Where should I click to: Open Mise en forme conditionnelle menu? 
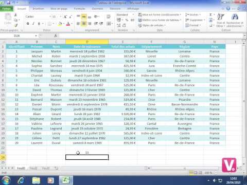[x=160, y=15]
